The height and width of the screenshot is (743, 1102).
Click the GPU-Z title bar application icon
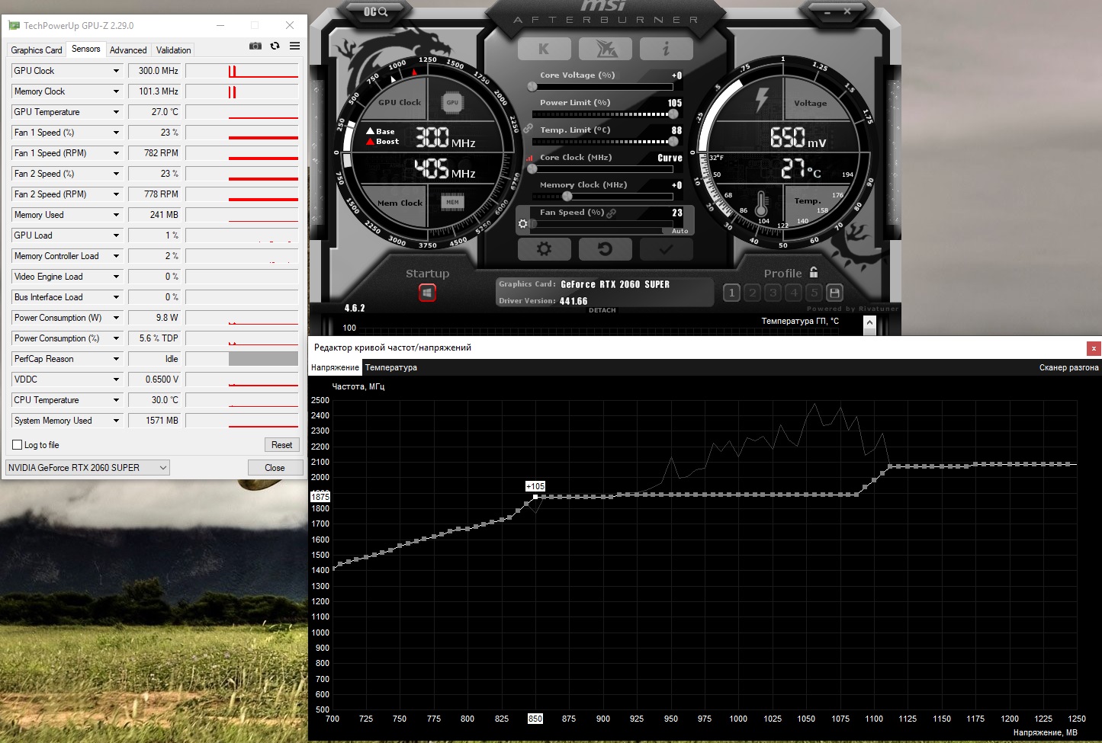point(14,25)
